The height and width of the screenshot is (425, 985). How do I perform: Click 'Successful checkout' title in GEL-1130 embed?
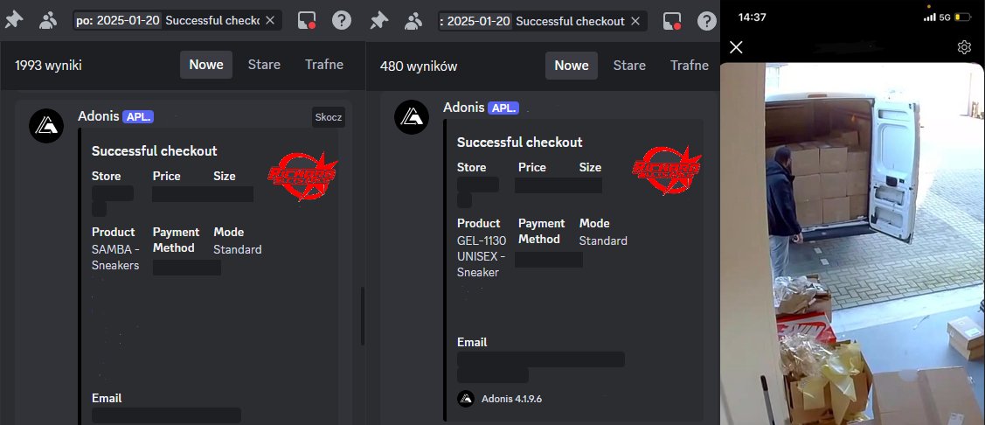coord(519,142)
